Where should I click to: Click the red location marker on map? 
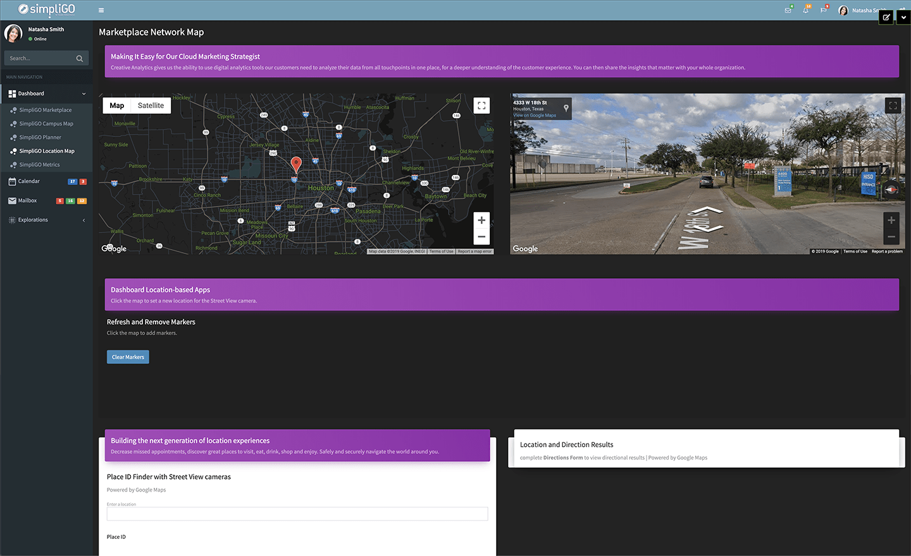pyautogui.click(x=295, y=164)
